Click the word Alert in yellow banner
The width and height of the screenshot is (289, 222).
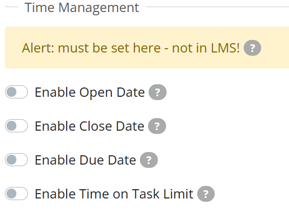[37, 48]
